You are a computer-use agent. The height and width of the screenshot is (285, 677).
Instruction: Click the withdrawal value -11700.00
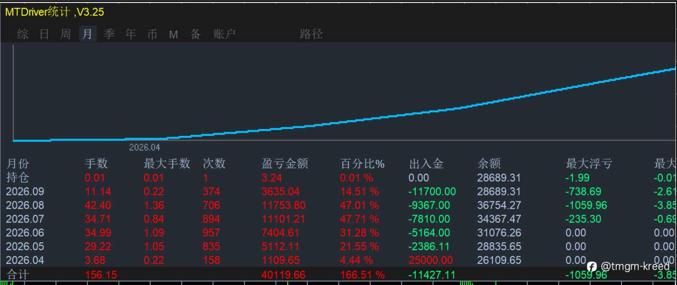(x=432, y=191)
